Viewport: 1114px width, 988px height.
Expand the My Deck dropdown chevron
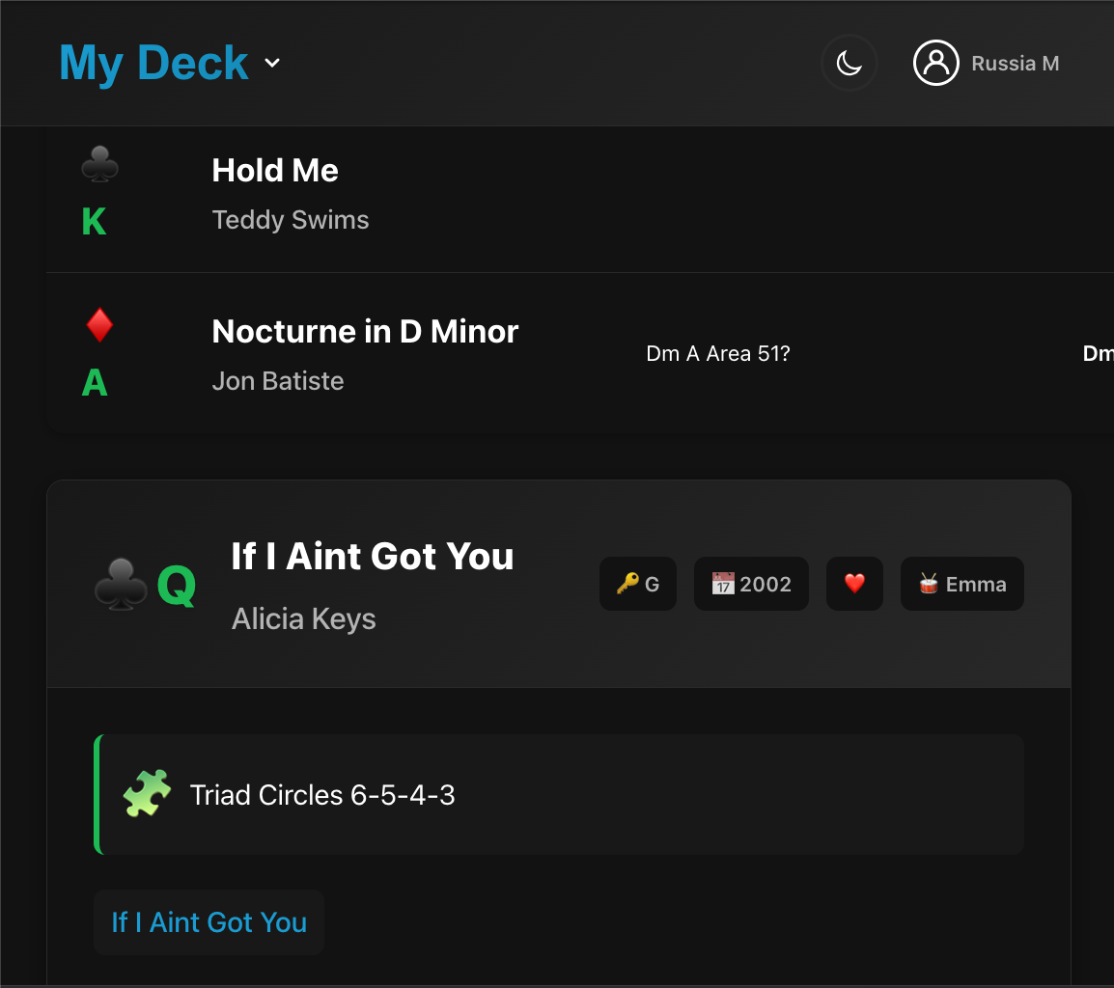(x=272, y=64)
